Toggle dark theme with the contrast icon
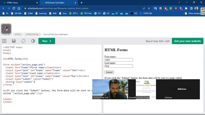205x115 pixels. (x=33, y=41)
